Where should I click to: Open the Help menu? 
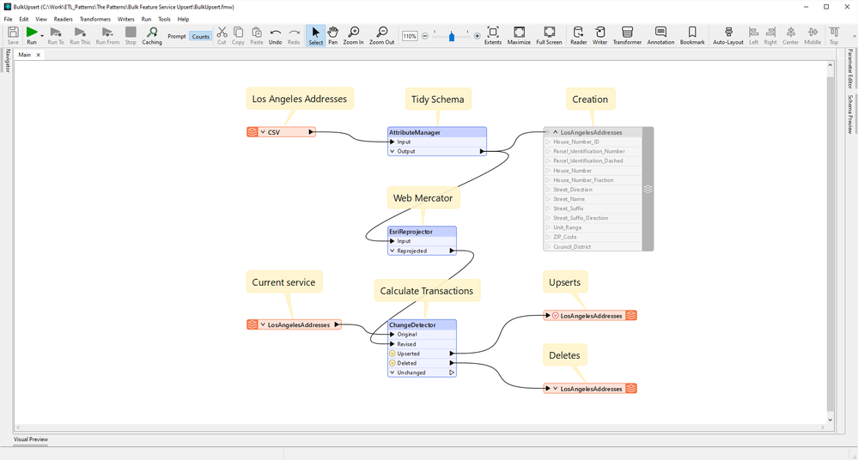(183, 19)
